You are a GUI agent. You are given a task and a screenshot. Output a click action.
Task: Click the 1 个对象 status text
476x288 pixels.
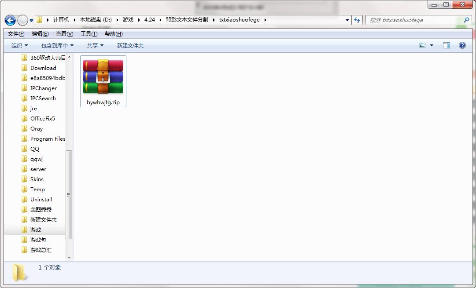49,267
